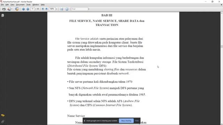
Task: Restore the Adobe Reader window size
Action: [212, 1]
